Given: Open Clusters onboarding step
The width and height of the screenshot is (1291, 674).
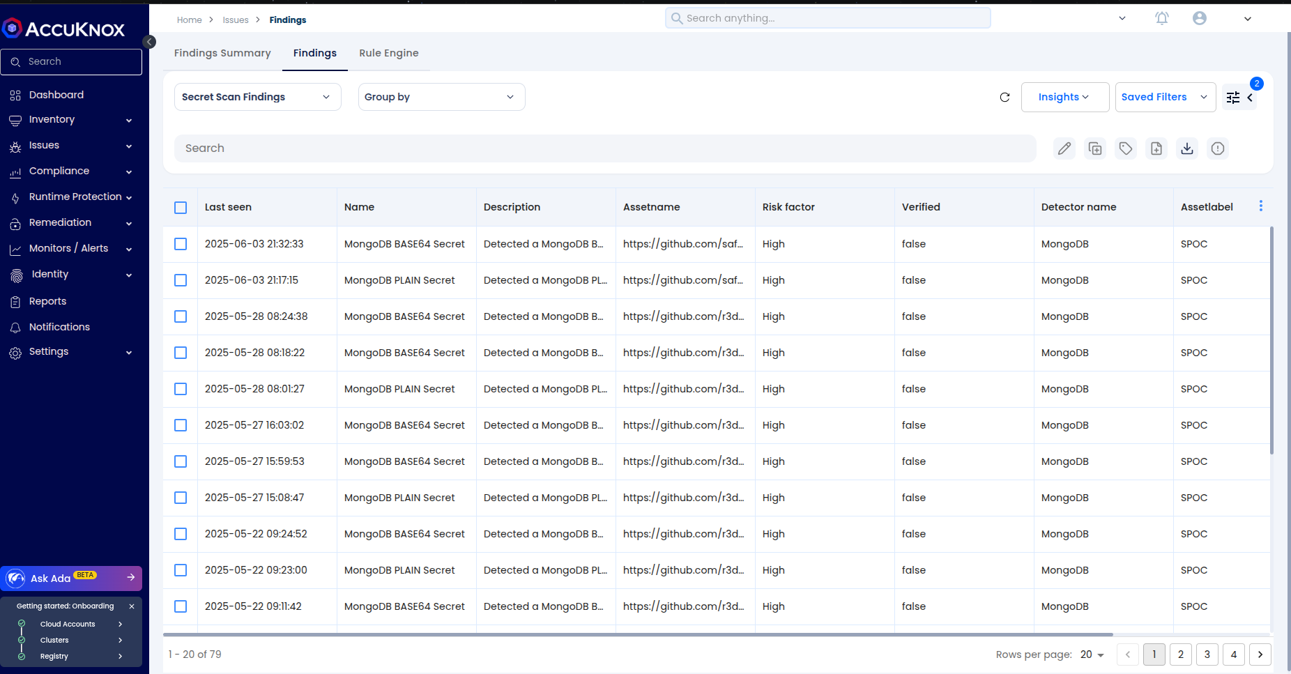Looking at the screenshot, I should (x=71, y=640).
